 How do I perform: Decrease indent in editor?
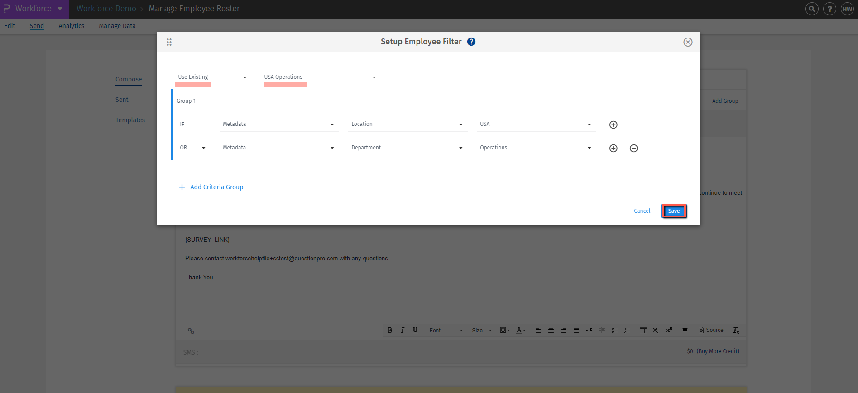pyautogui.click(x=602, y=330)
